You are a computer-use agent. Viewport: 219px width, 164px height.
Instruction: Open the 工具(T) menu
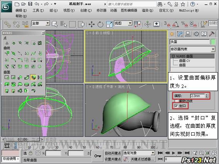[38, 10]
